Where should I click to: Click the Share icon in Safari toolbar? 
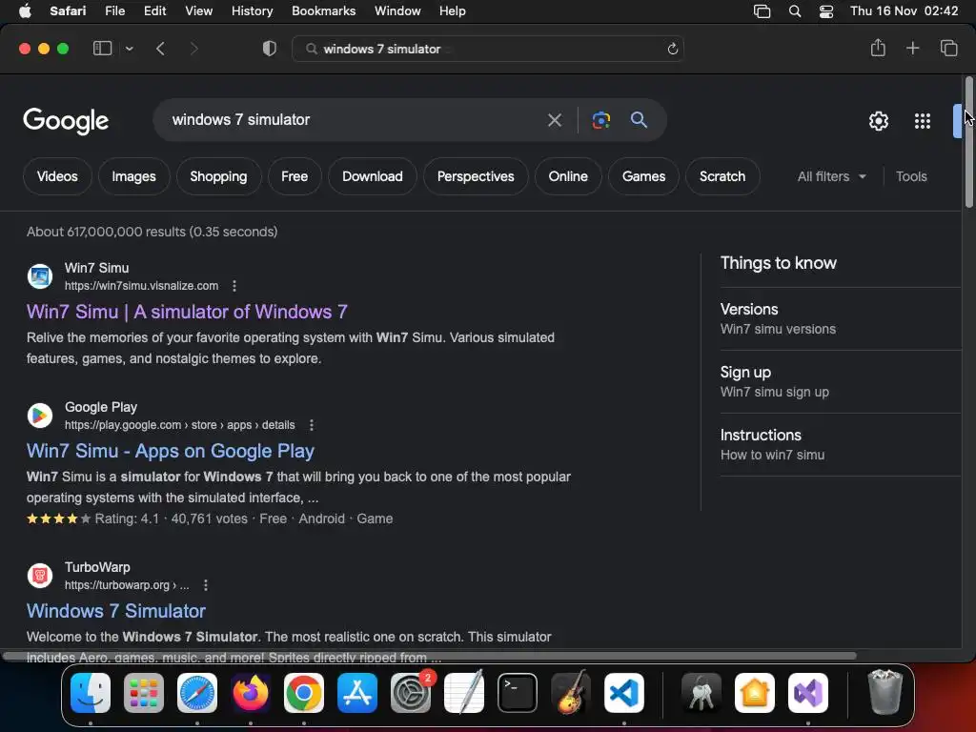pyautogui.click(x=878, y=48)
